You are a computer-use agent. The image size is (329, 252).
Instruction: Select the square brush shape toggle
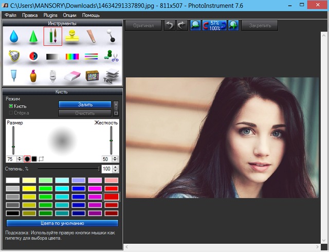tap(34, 159)
